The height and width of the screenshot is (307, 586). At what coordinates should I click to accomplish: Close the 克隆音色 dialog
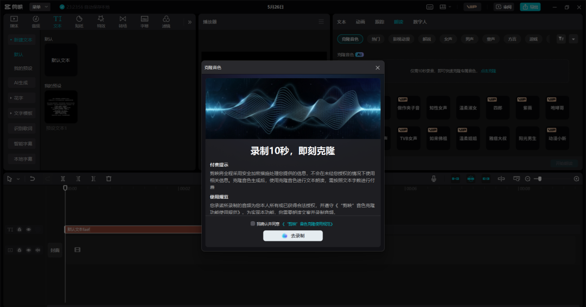pyautogui.click(x=378, y=67)
